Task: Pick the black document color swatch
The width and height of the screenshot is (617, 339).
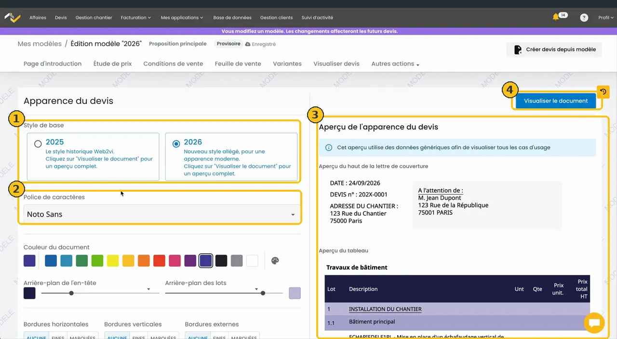Action: click(x=221, y=261)
